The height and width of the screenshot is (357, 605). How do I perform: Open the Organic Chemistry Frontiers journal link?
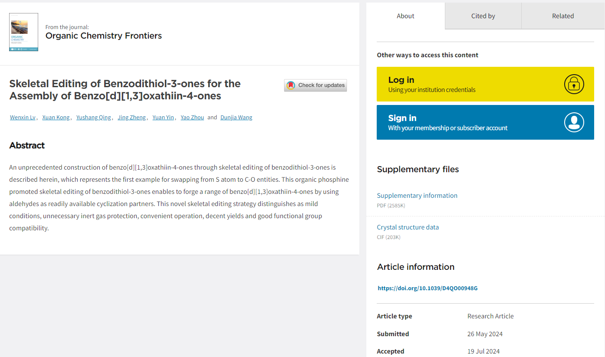(103, 36)
